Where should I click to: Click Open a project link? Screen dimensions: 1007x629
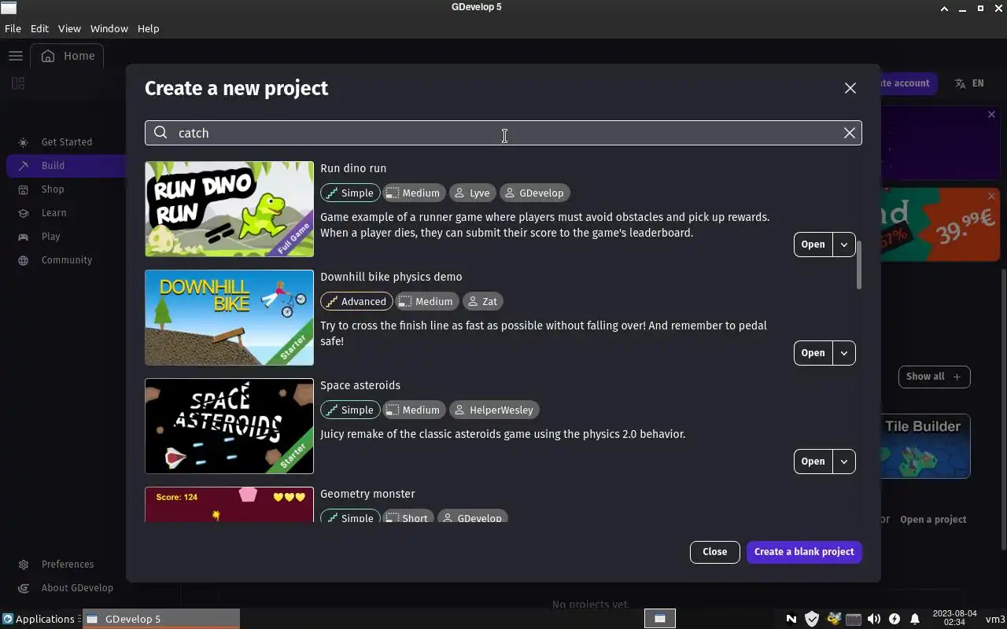point(933,520)
